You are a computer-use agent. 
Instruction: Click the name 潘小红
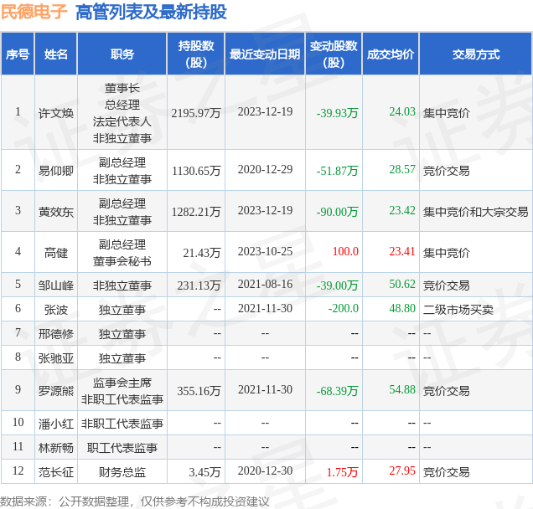(56, 424)
